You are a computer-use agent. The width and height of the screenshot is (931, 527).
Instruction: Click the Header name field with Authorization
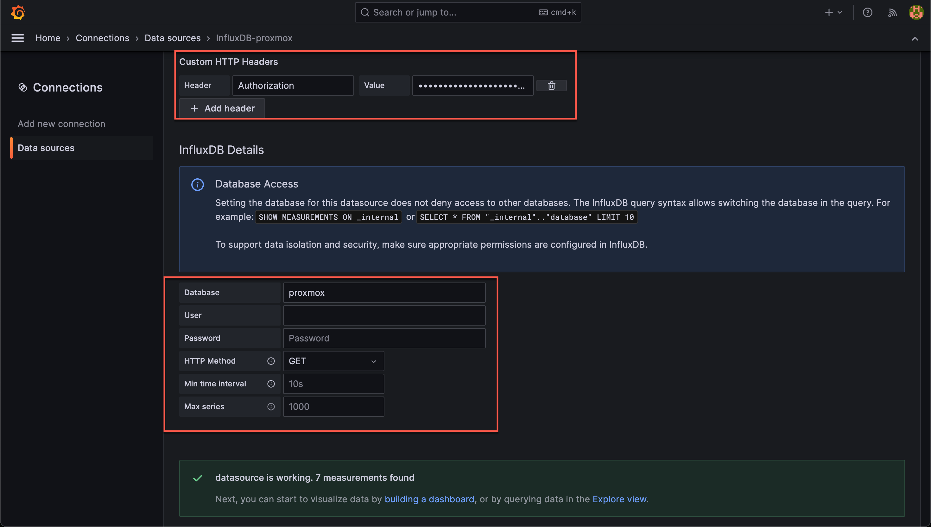point(293,86)
